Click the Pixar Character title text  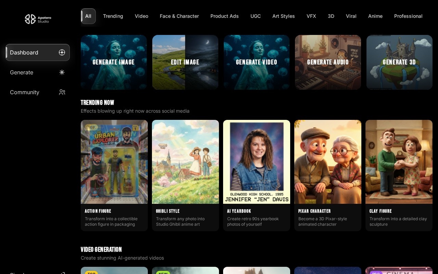pos(314,211)
